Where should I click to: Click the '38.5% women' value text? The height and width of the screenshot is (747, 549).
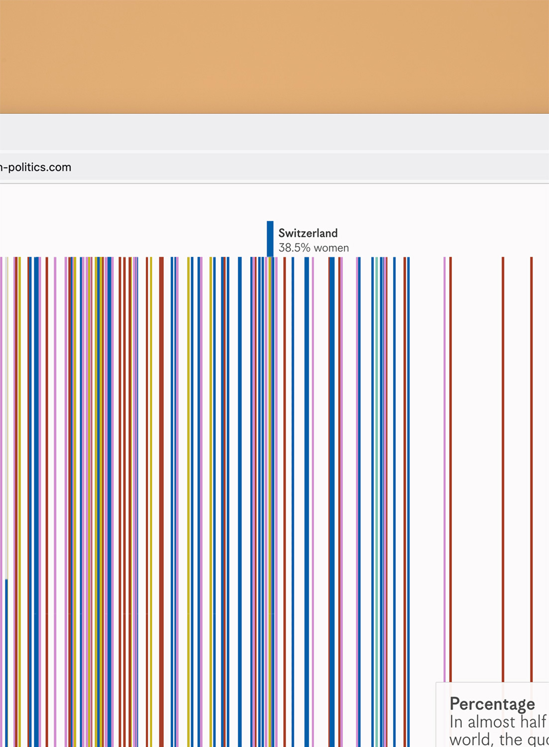tap(313, 248)
